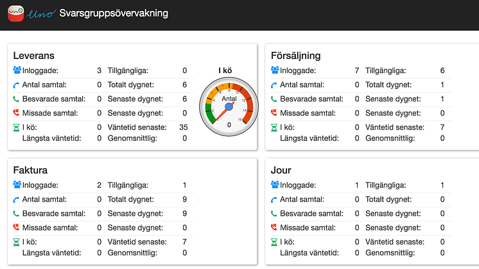479x269 pixels.
Task: Click the Jour panel heading
Action: 281,170
